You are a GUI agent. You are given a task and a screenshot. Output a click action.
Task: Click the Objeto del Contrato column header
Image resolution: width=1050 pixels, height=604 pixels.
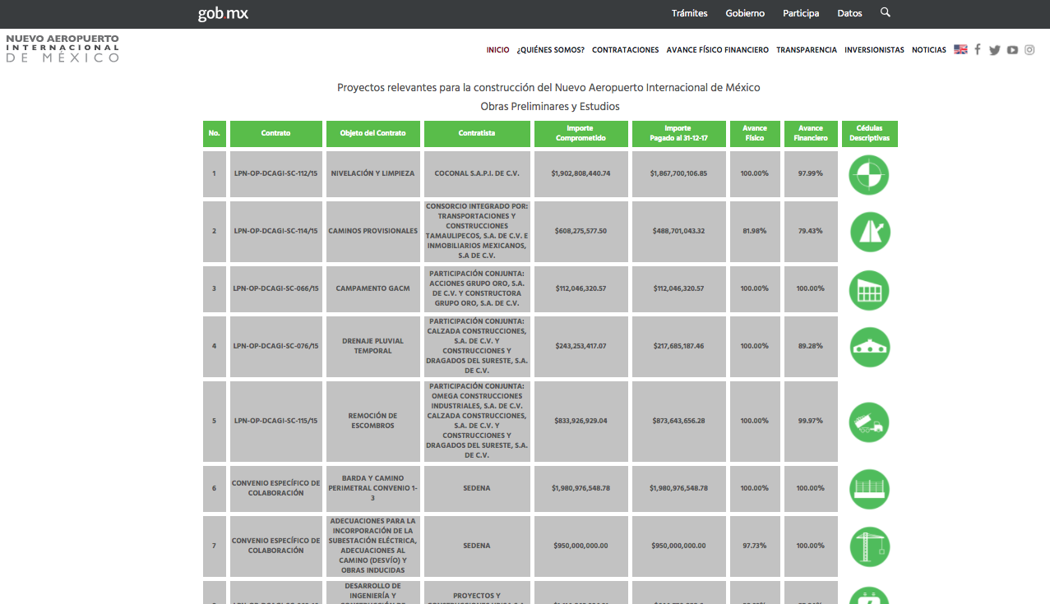point(373,134)
